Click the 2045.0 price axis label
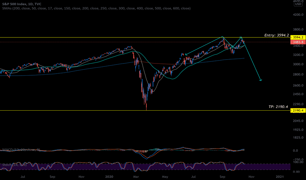Screen dimensions: 306x180 coord(298,121)
